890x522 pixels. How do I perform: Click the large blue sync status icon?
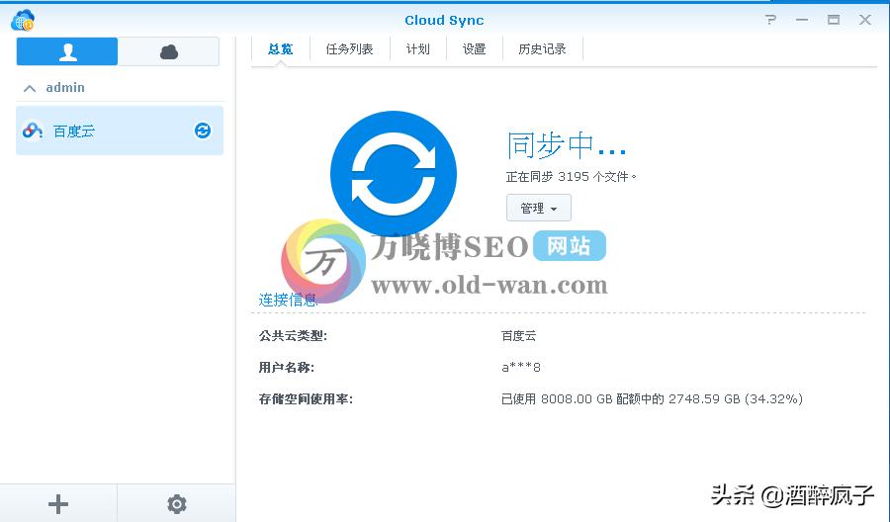[x=394, y=174]
